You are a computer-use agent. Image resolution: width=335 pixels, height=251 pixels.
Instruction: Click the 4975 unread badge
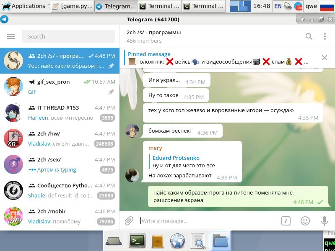[x=107, y=170]
